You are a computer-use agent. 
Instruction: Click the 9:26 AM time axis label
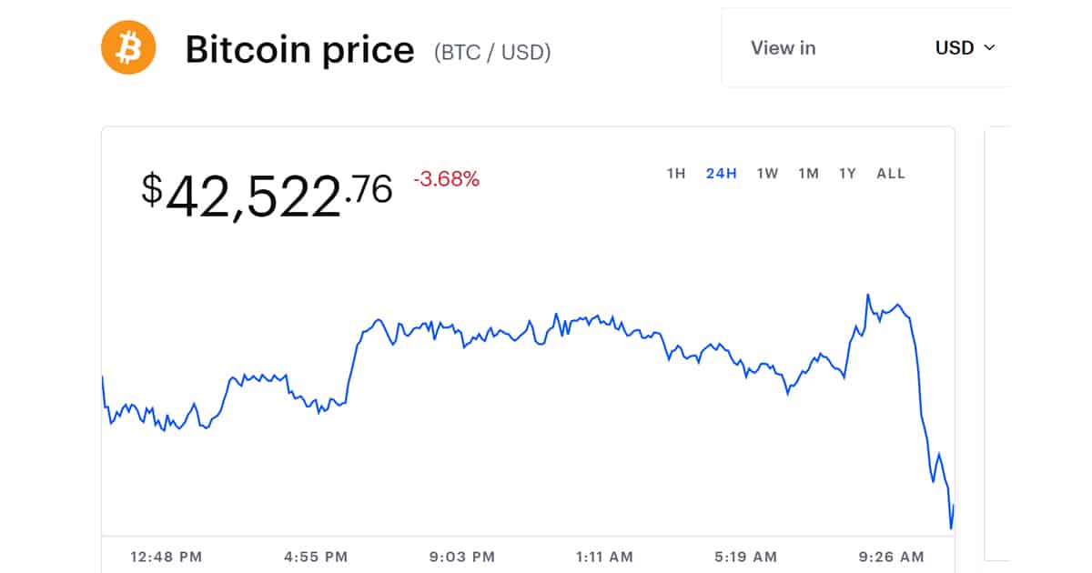(x=892, y=556)
